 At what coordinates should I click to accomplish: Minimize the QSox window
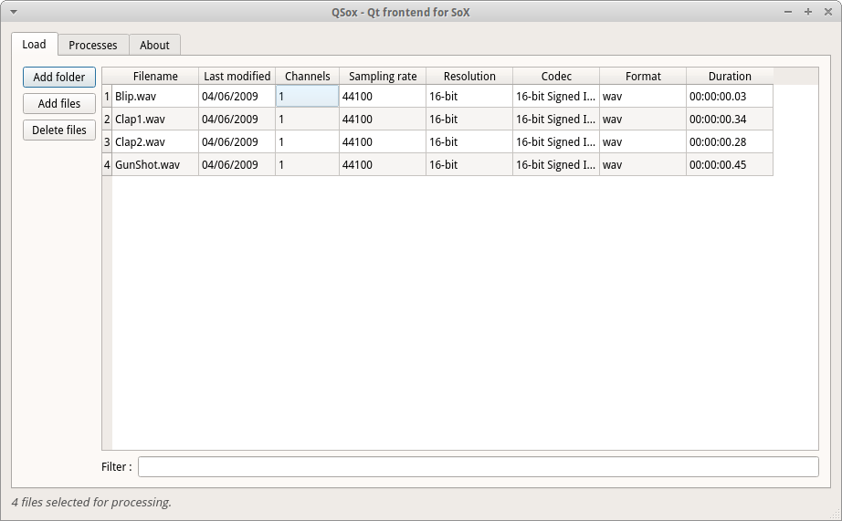point(788,12)
